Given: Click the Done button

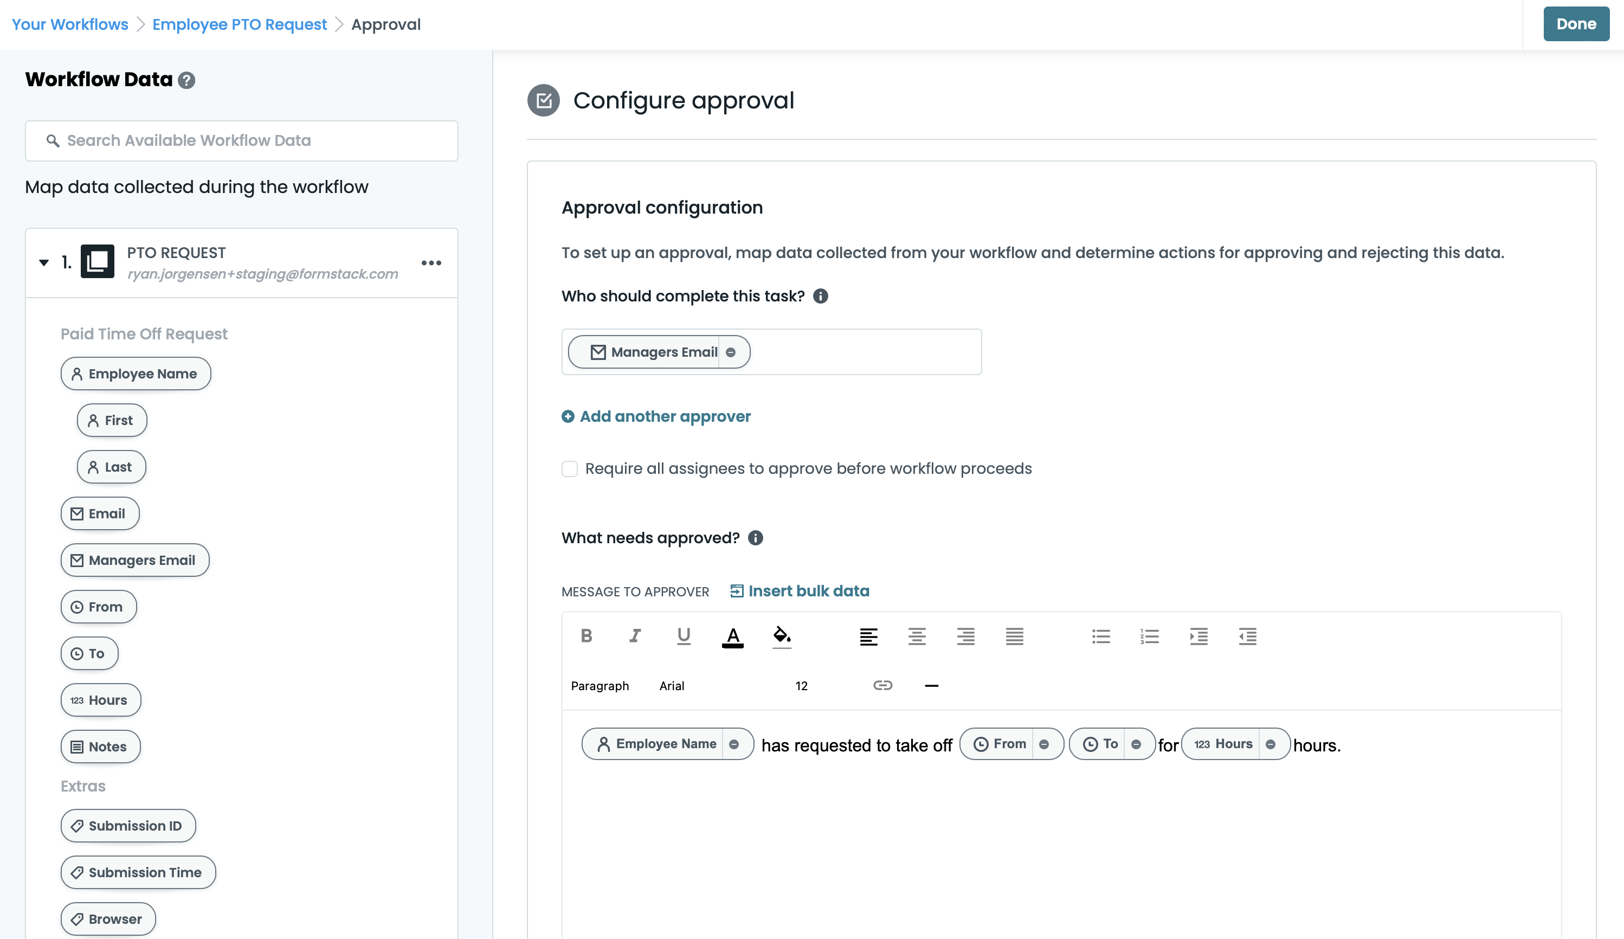Looking at the screenshot, I should coord(1576,24).
